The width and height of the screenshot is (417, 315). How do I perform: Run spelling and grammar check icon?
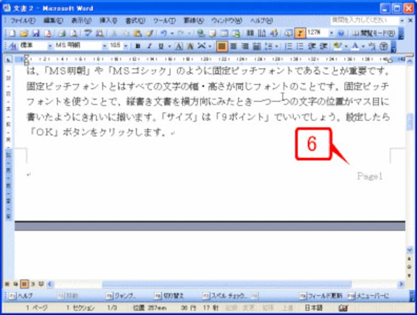(87, 33)
